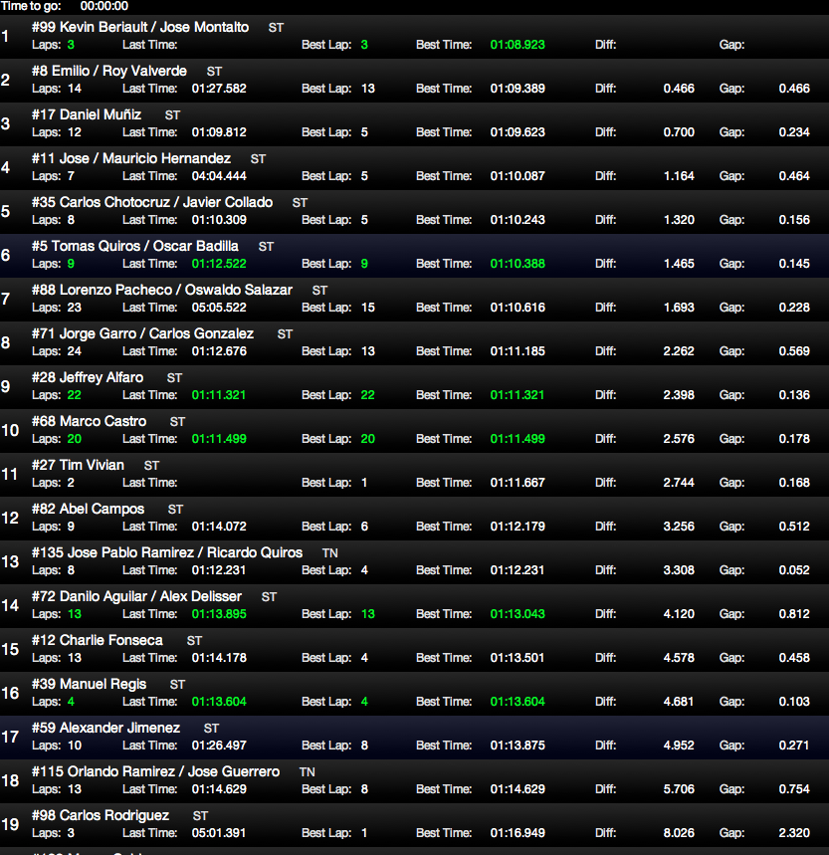Open the #17 Daniel Muñiz driver row
Viewport: 829px width, 855px height.
[87, 114]
